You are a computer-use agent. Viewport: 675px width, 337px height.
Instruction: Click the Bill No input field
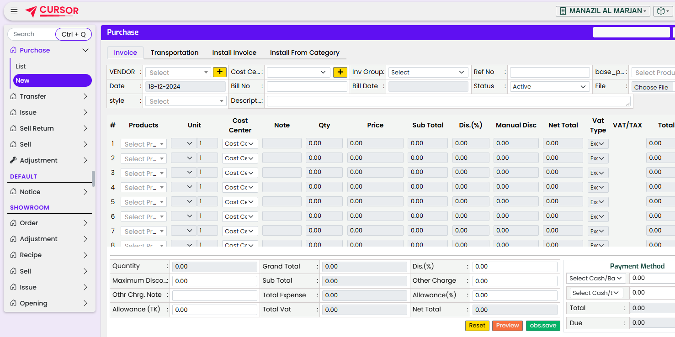pos(307,87)
